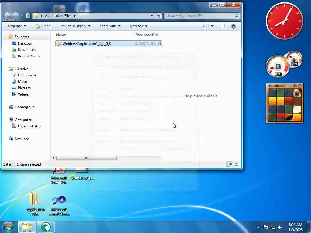
Task: Select Application Files desktop icon
Action: pos(35,204)
